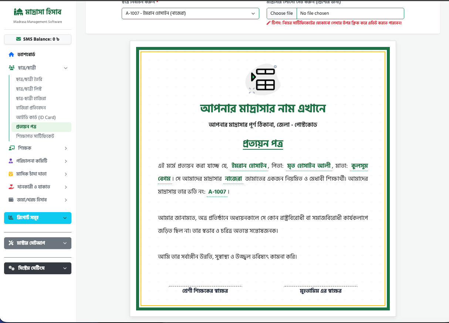The height and width of the screenshot is (323, 449).
Task: Expand the দানকারী ও যাকাত chevron
Action: 65,187
